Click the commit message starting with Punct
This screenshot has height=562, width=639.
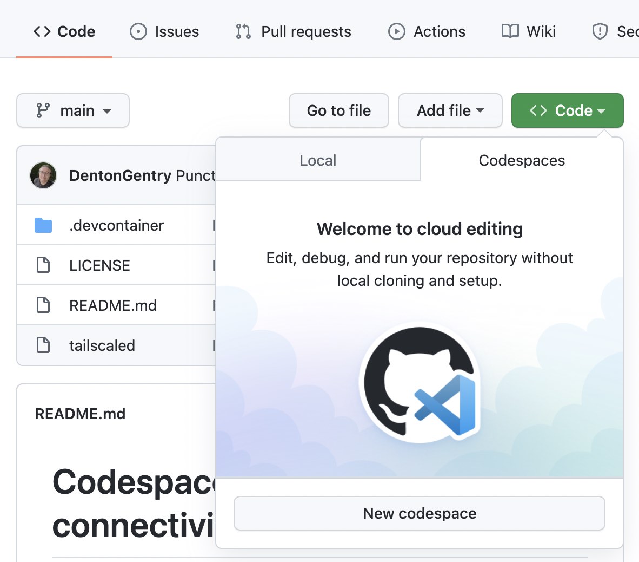click(x=196, y=175)
